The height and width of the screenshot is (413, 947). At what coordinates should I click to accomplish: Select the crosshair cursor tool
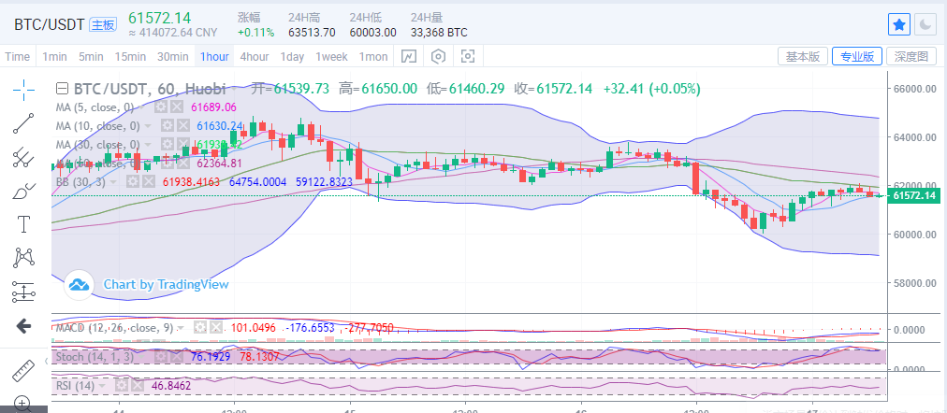click(x=23, y=90)
